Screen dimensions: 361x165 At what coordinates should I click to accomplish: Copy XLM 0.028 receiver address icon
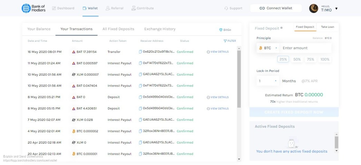coord(140,120)
